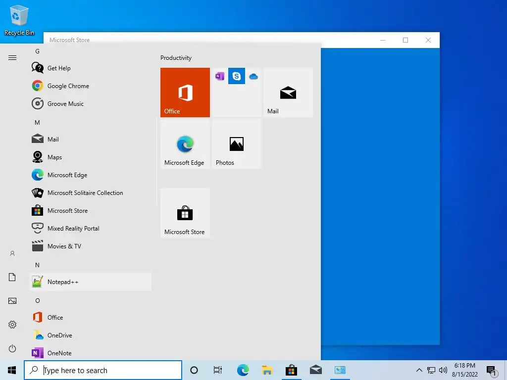Open the user account icon in Start sidebar
The height and width of the screenshot is (380, 507).
coord(12,253)
